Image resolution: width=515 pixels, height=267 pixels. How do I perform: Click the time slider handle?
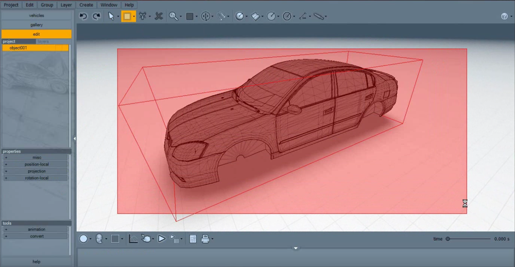point(448,239)
